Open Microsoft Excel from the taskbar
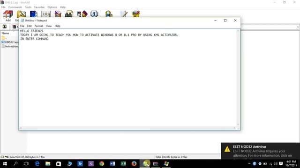The width and height of the screenshot is (300, 168). click(123, 164)
